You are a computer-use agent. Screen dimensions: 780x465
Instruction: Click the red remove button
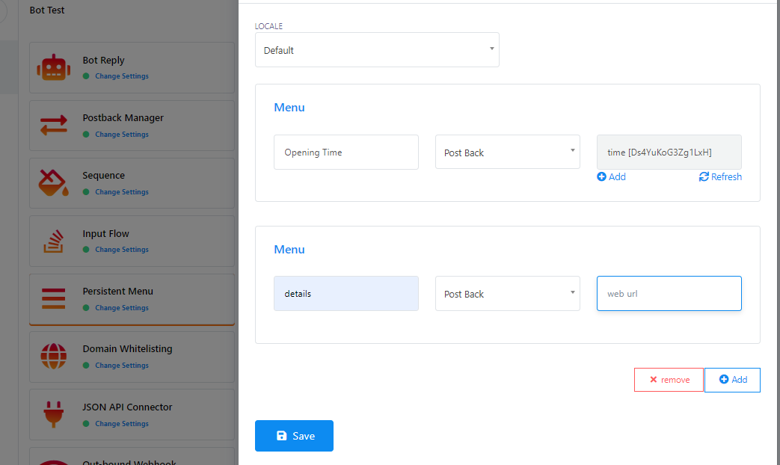point(669,380)
